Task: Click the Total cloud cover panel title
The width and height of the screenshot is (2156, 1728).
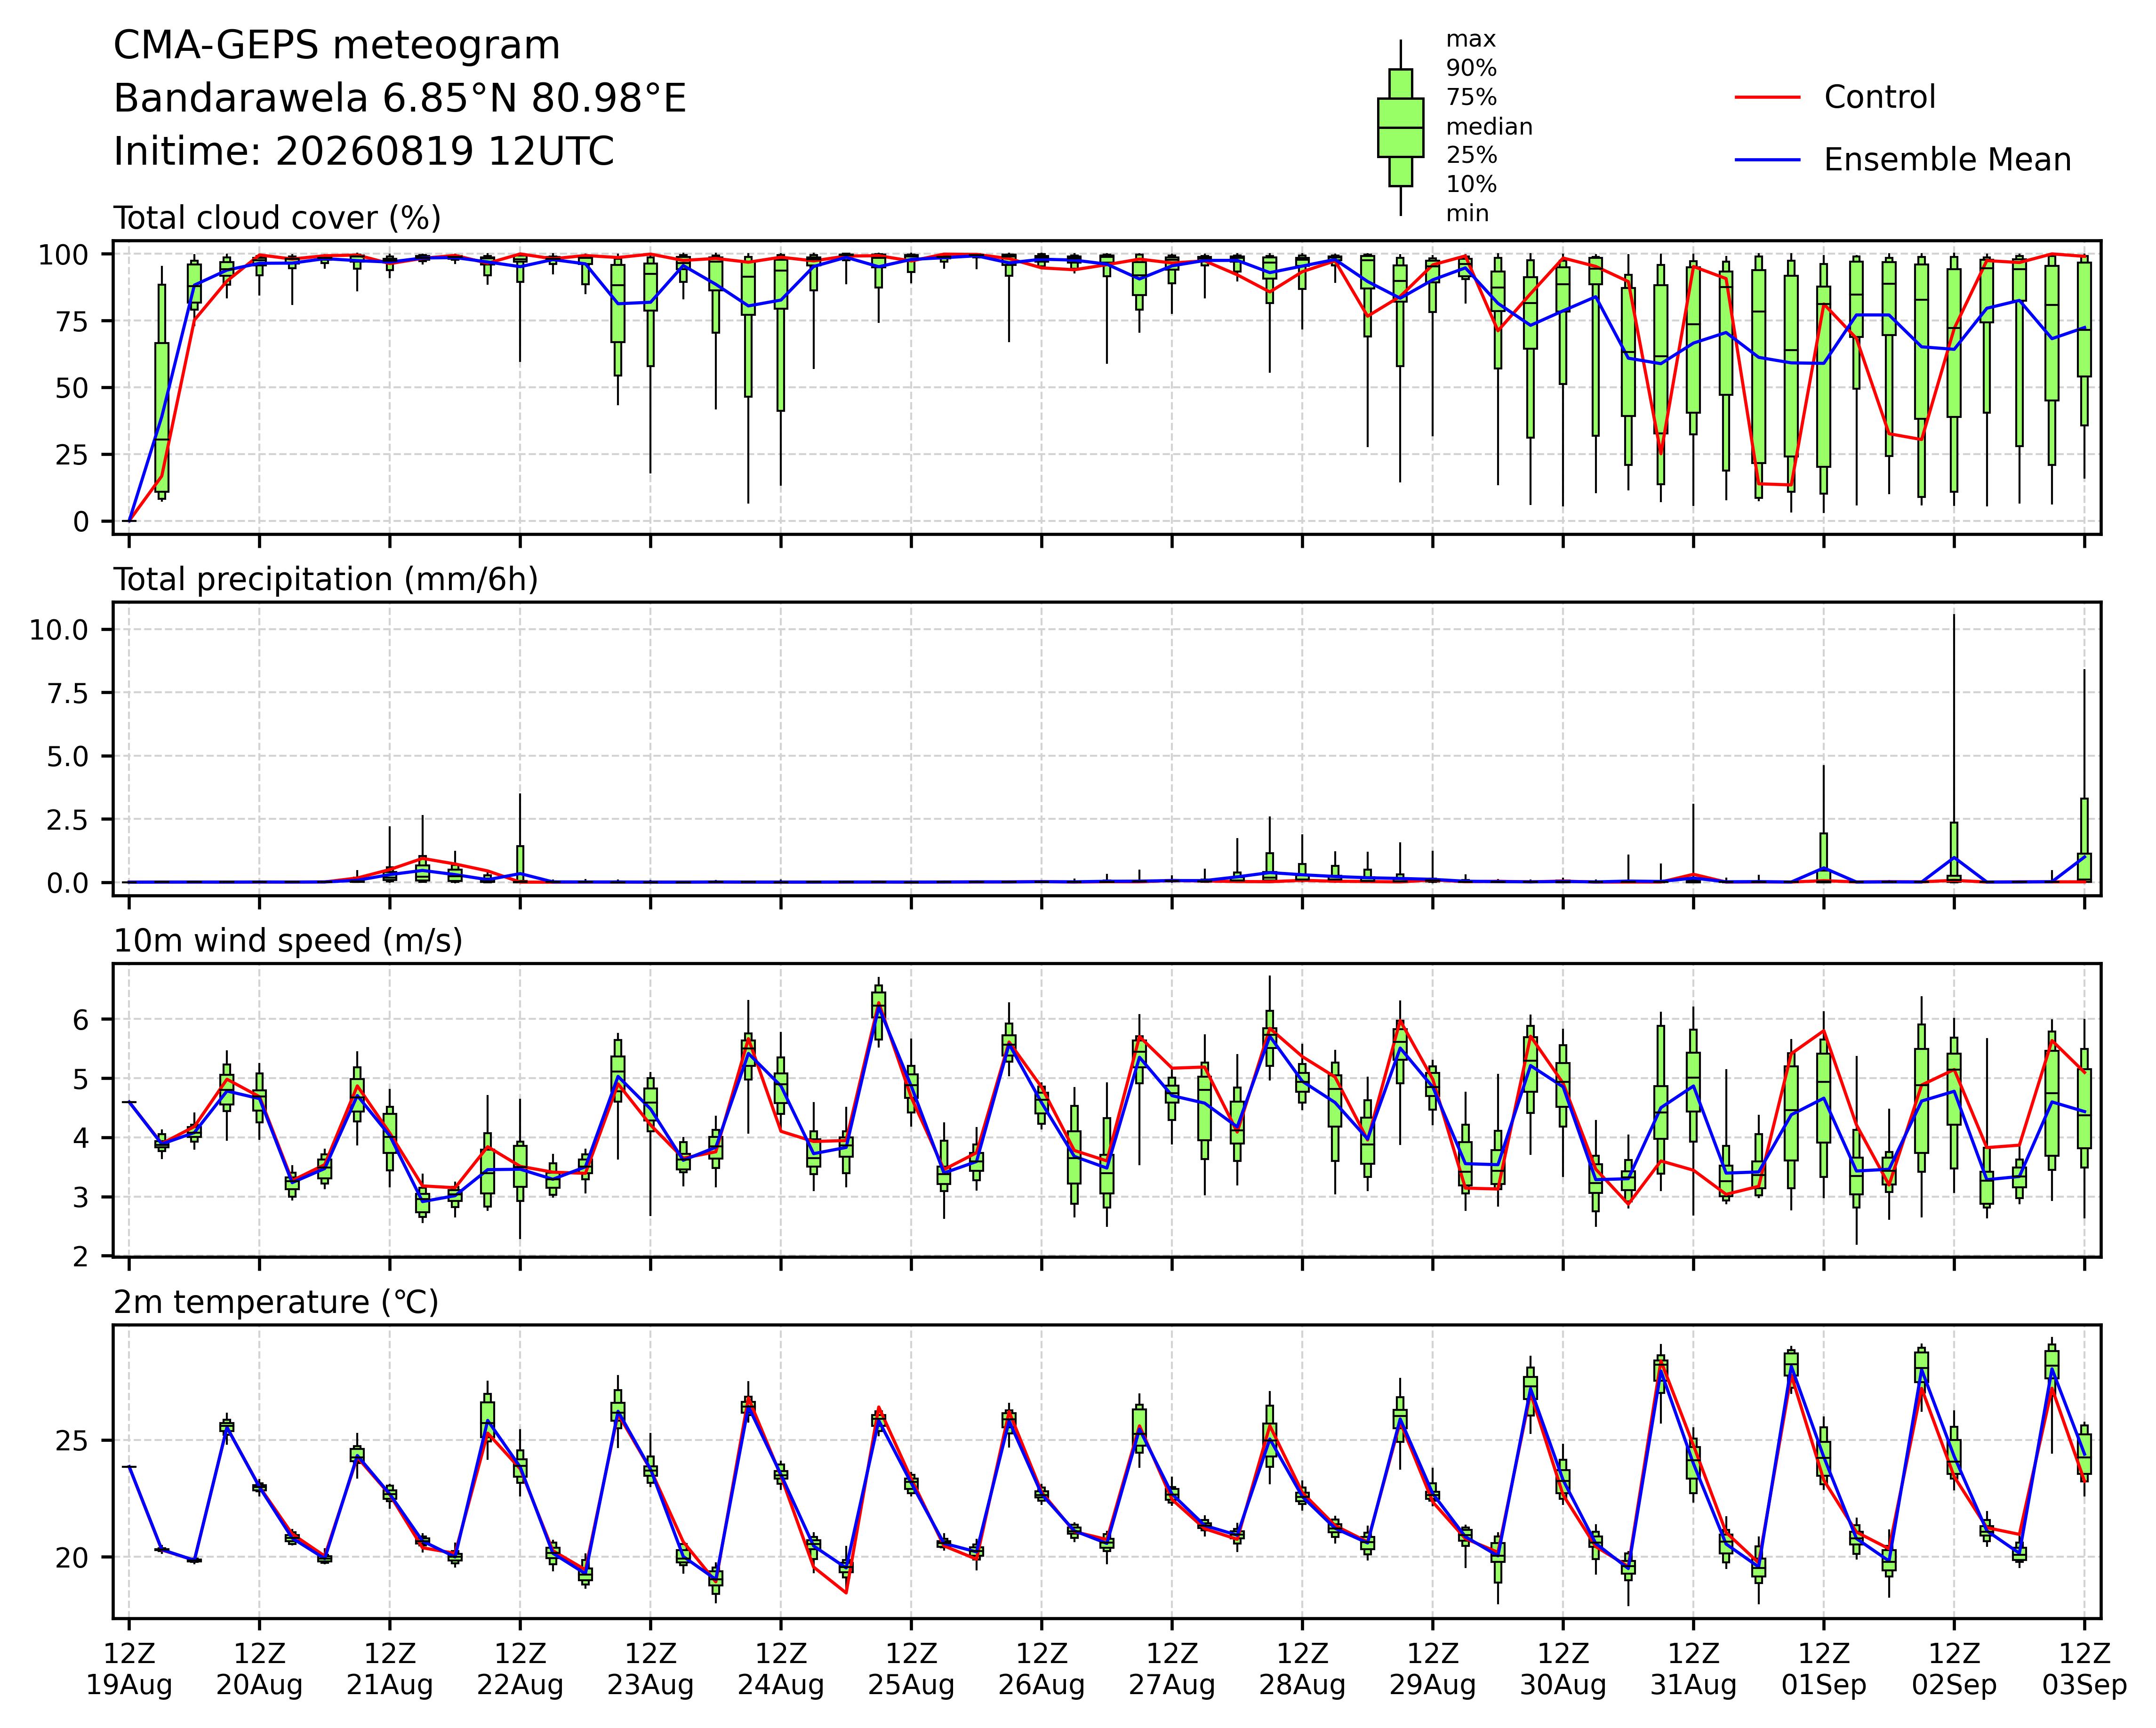Action: pos(277,218)
